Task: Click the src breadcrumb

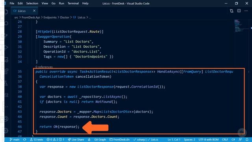Action: tap(16, 17)
